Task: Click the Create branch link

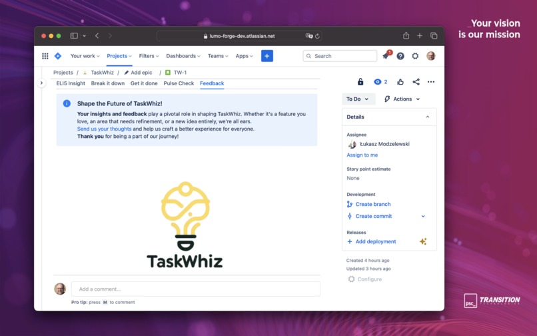Action: click(373, 204)
